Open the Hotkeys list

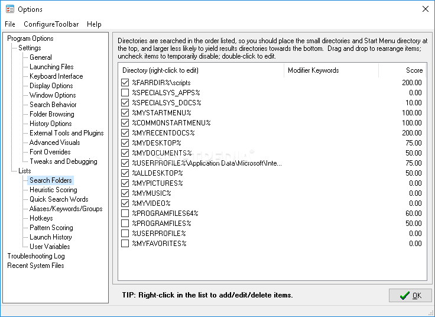(x=41, y=218)
